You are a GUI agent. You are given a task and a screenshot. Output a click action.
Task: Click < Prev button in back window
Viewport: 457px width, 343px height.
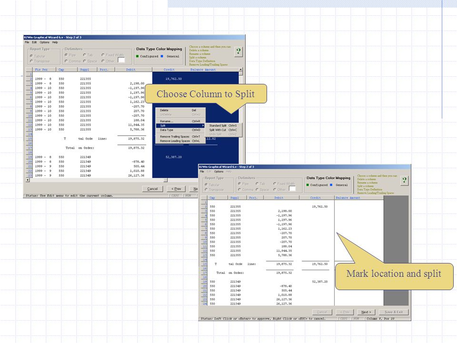[x=176, y=189]
